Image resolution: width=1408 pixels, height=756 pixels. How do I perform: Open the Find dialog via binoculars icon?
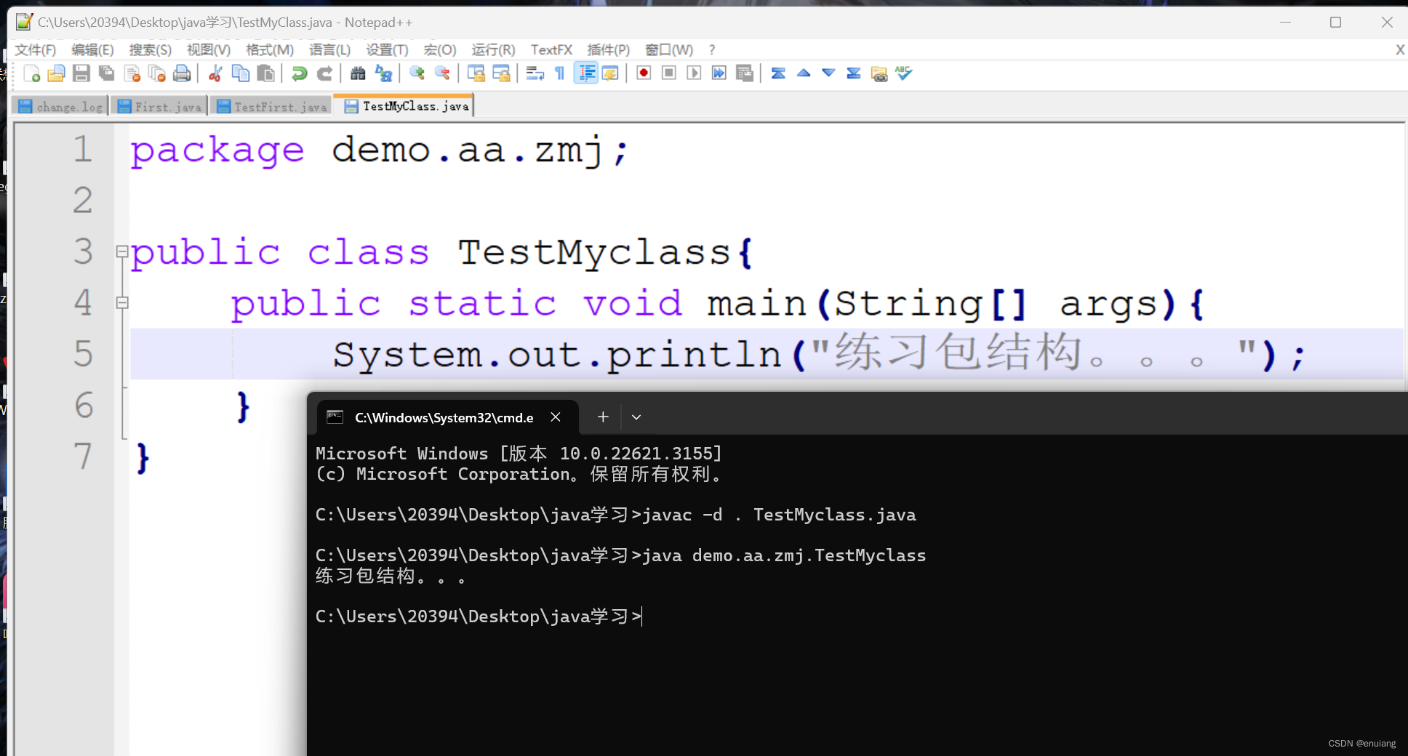pos(356,73)
